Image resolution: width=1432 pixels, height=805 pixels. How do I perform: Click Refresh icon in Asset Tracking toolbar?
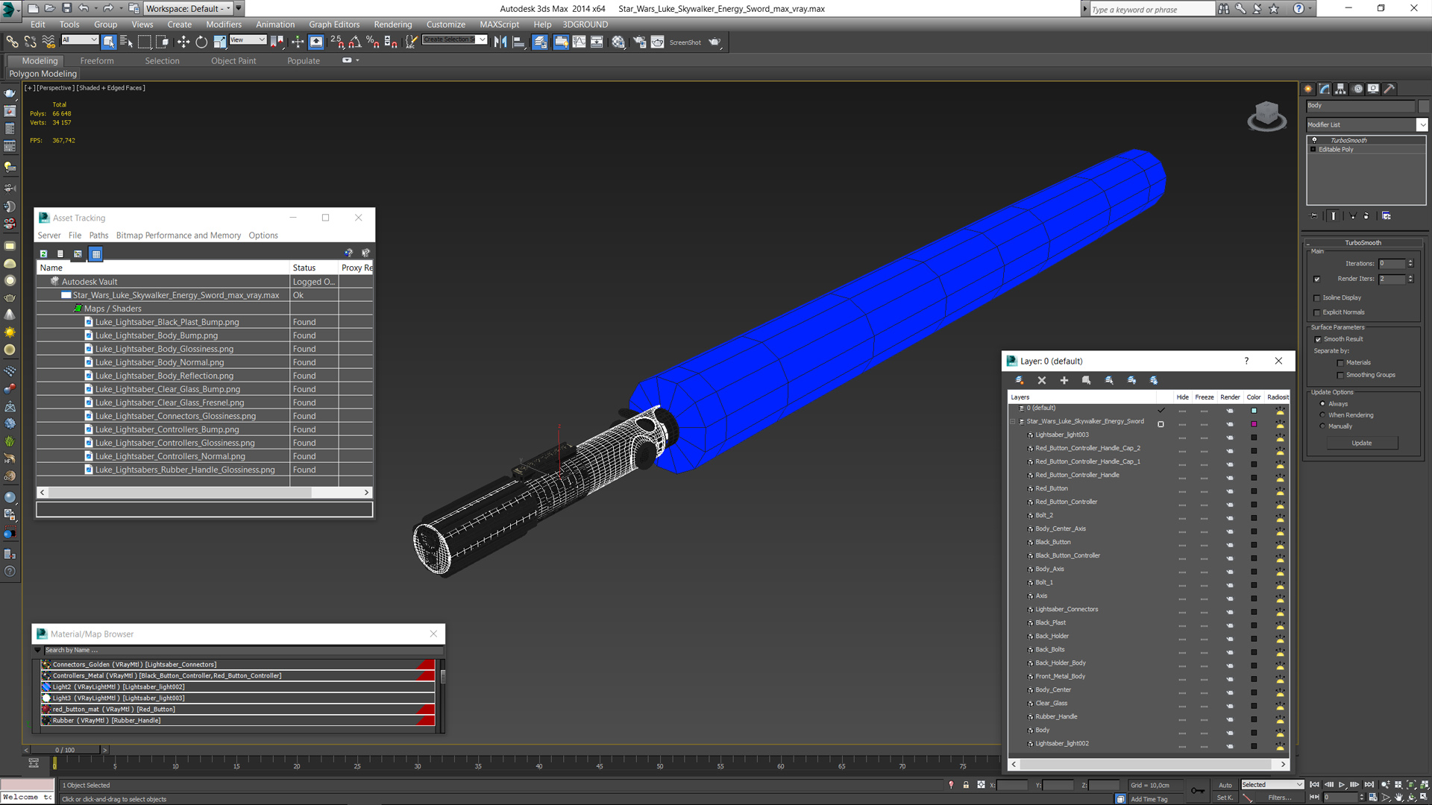tap(43, 254)
